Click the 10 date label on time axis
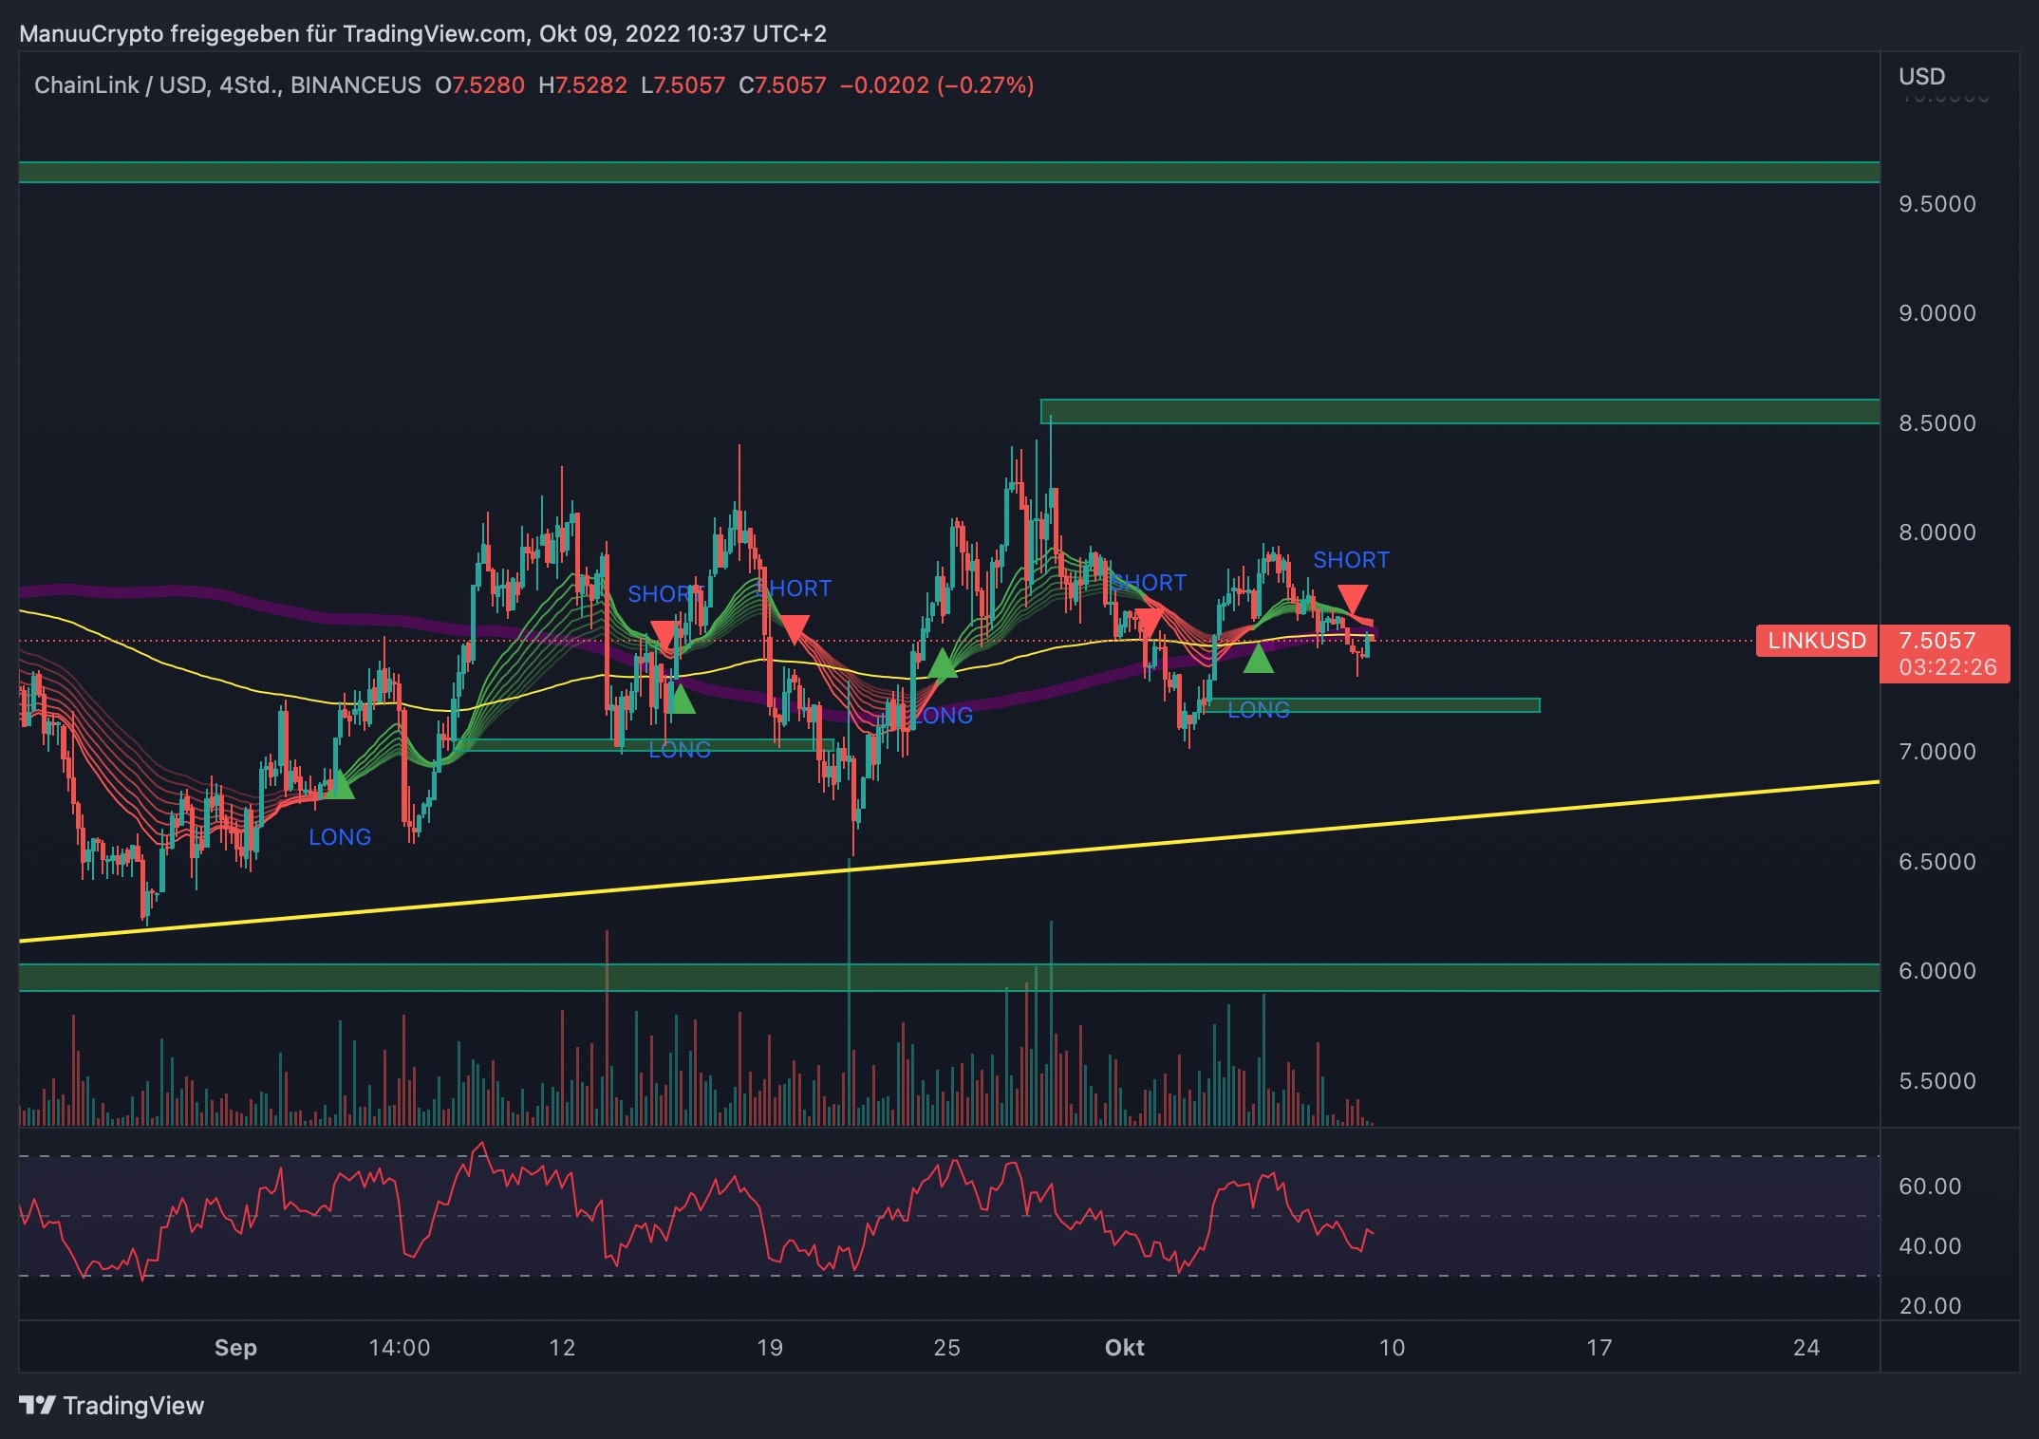The width and height of the screenshot is (2039, 1439). coord(1392,1348)
